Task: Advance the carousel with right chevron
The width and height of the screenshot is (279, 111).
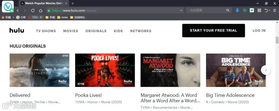Action: pyautogui.click(x=266, y=70)
